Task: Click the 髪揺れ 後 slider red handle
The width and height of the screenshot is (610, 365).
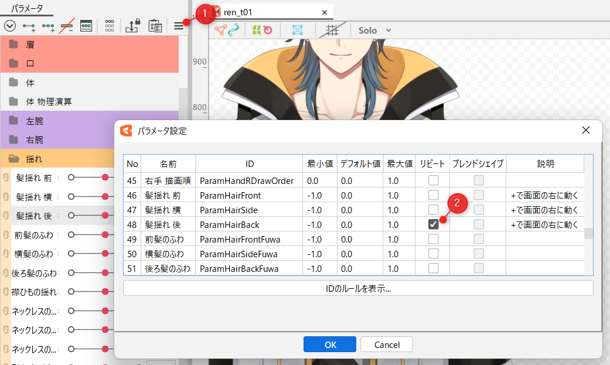Action: click(x=105, y=216)
